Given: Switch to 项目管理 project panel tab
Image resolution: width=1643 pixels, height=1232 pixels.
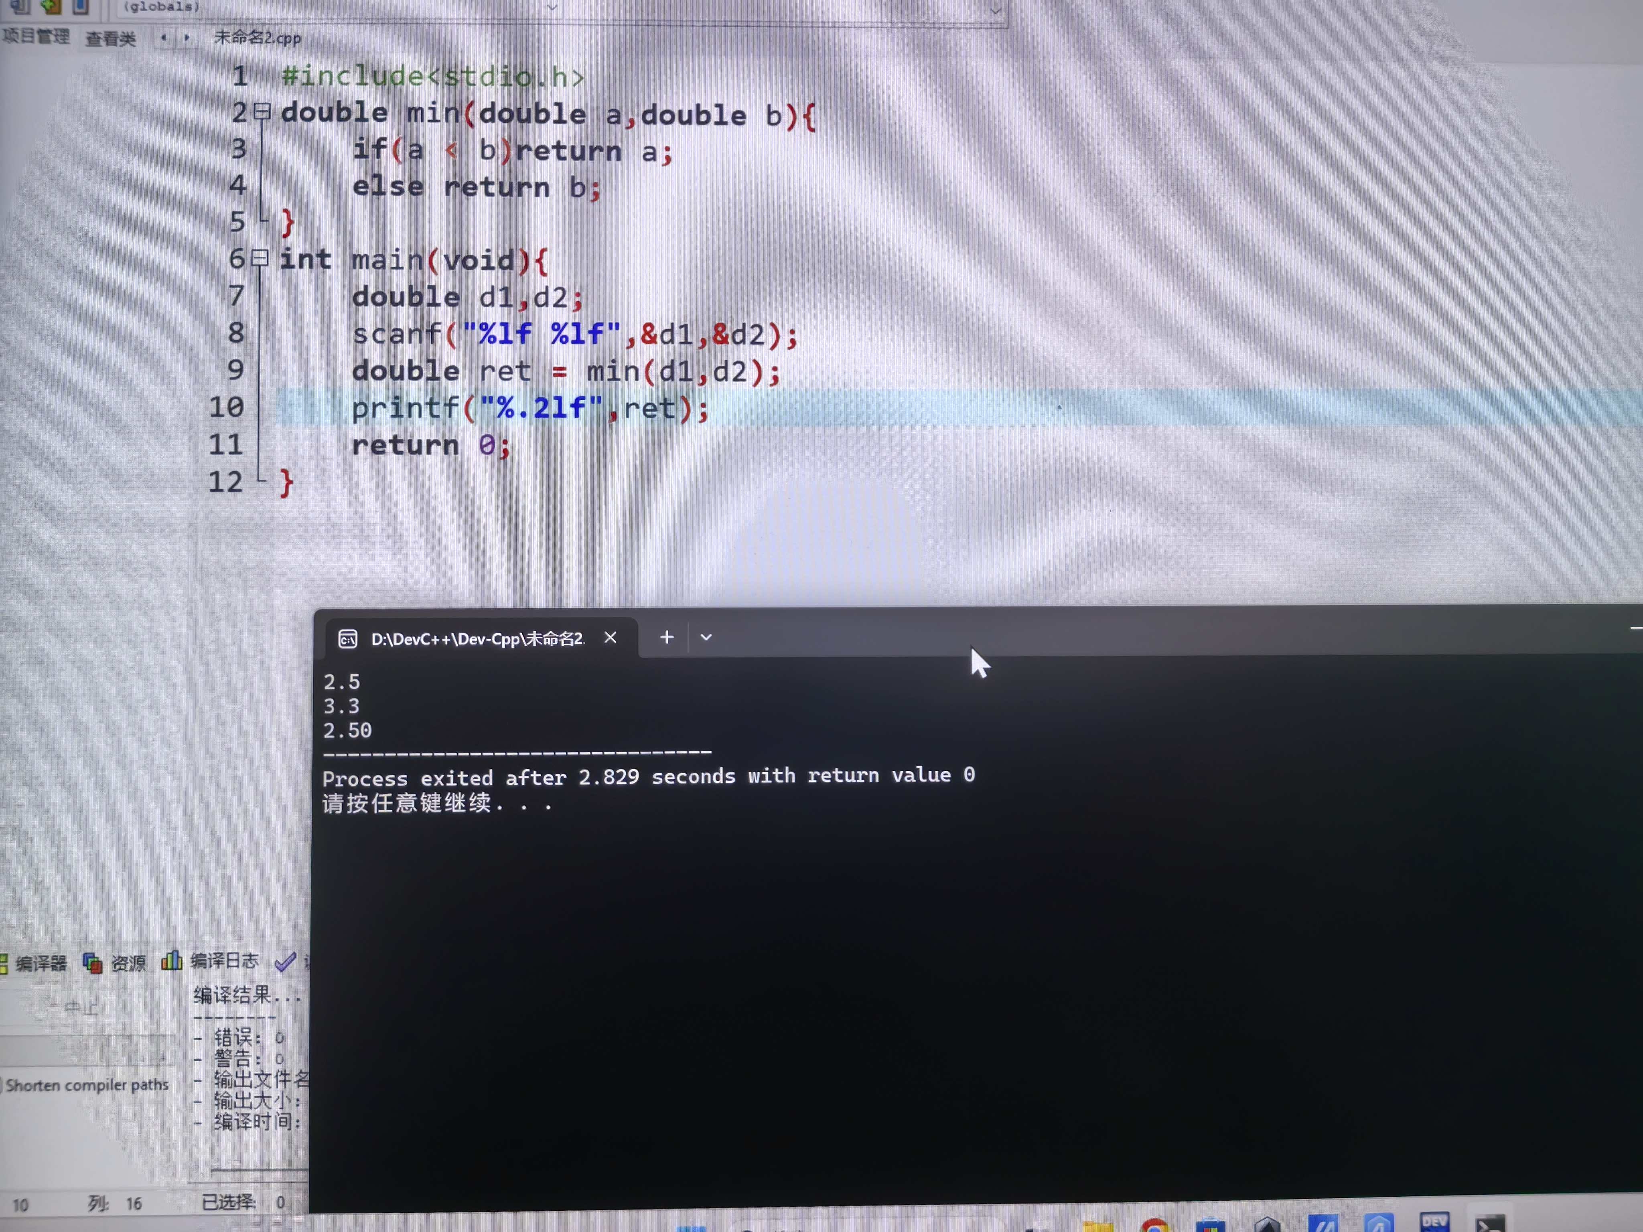Looking at the screenshot, I should 36,36.
